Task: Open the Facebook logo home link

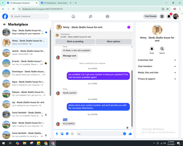Action: (5, 16)
